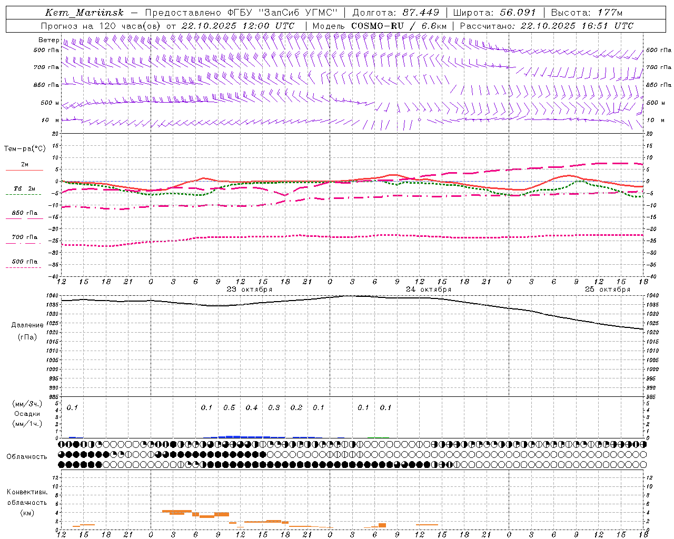Click the "Рассчитано: 22.10.2025 16:51 UTC" timestamp
This screenshot has width=674, height=539.
click(547, 26)
